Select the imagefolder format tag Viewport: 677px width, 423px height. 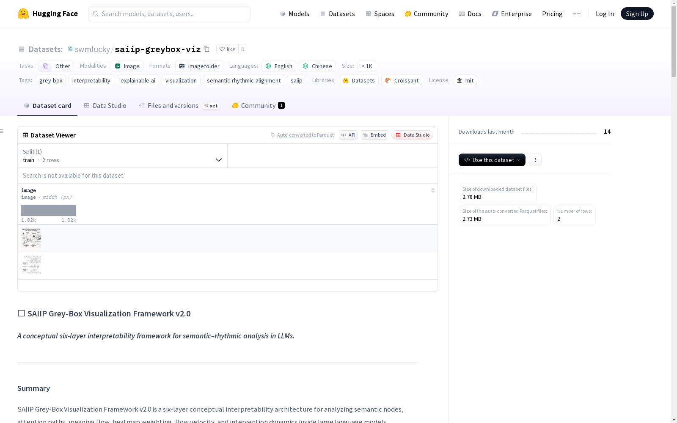pyautogui.click(x=199, y=66)
